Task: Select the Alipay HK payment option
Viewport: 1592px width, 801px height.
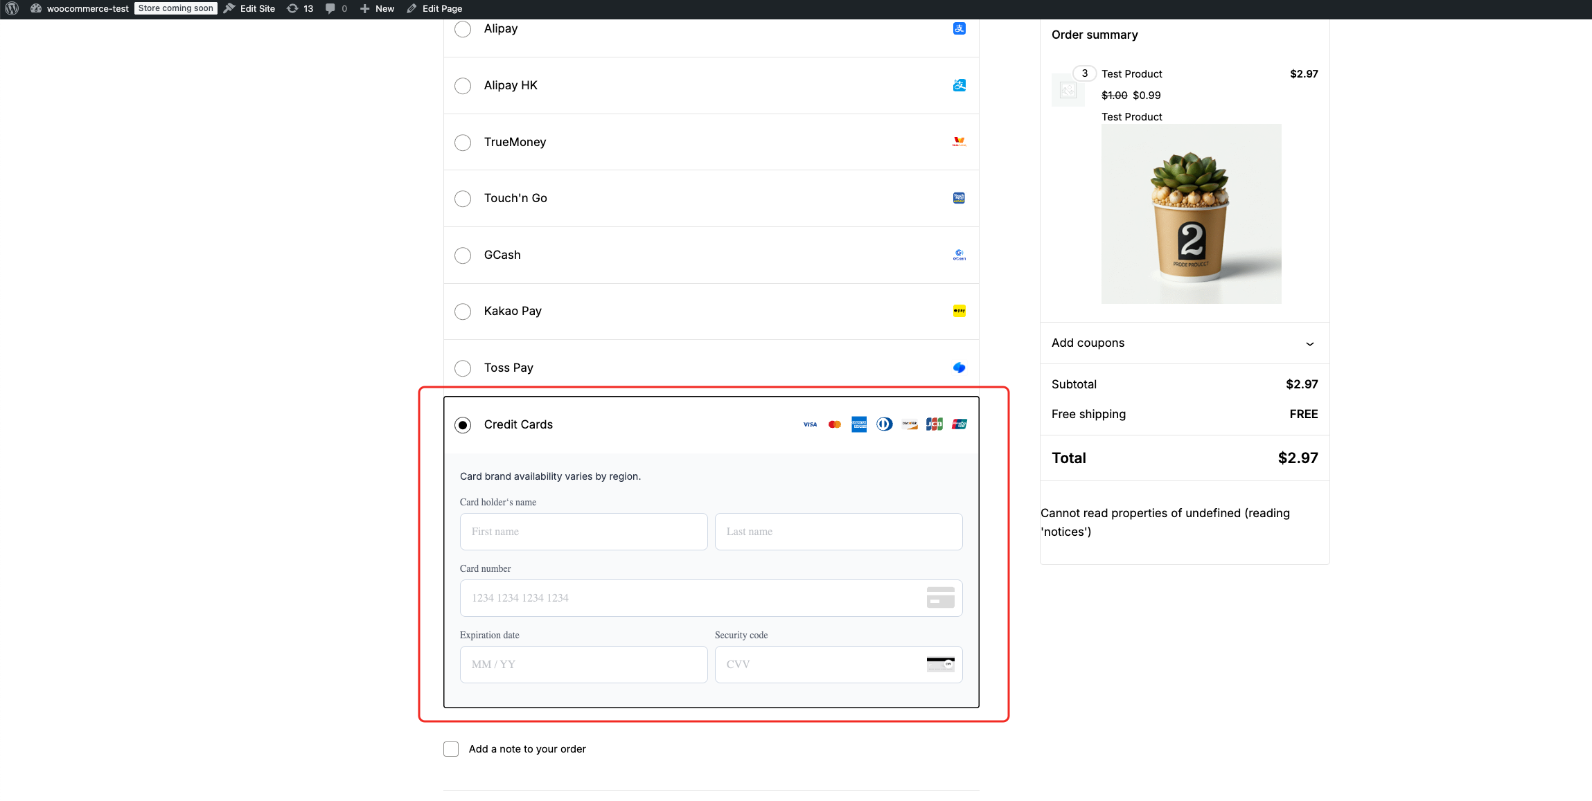Action: click(463, 86)
